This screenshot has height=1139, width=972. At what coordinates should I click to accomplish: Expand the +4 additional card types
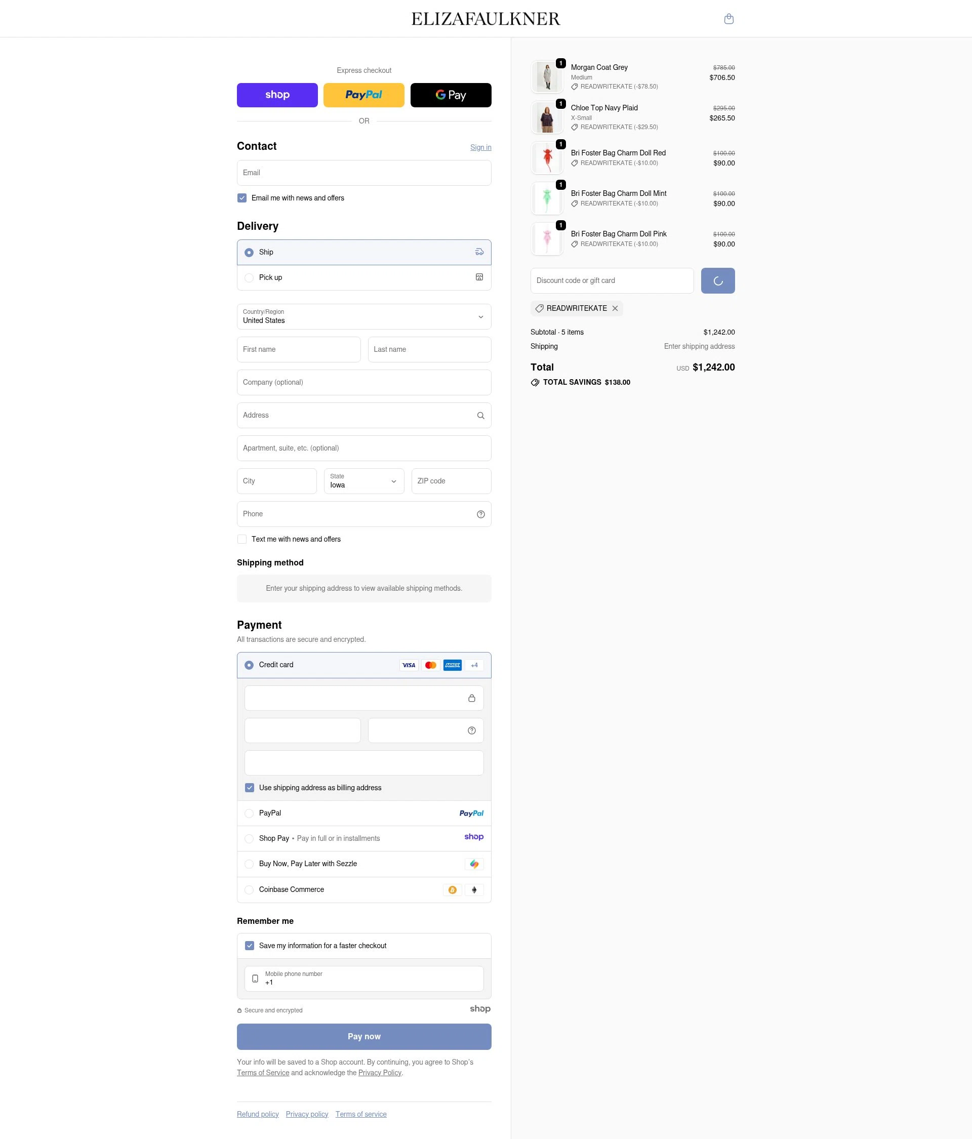[x=473, y=665]
